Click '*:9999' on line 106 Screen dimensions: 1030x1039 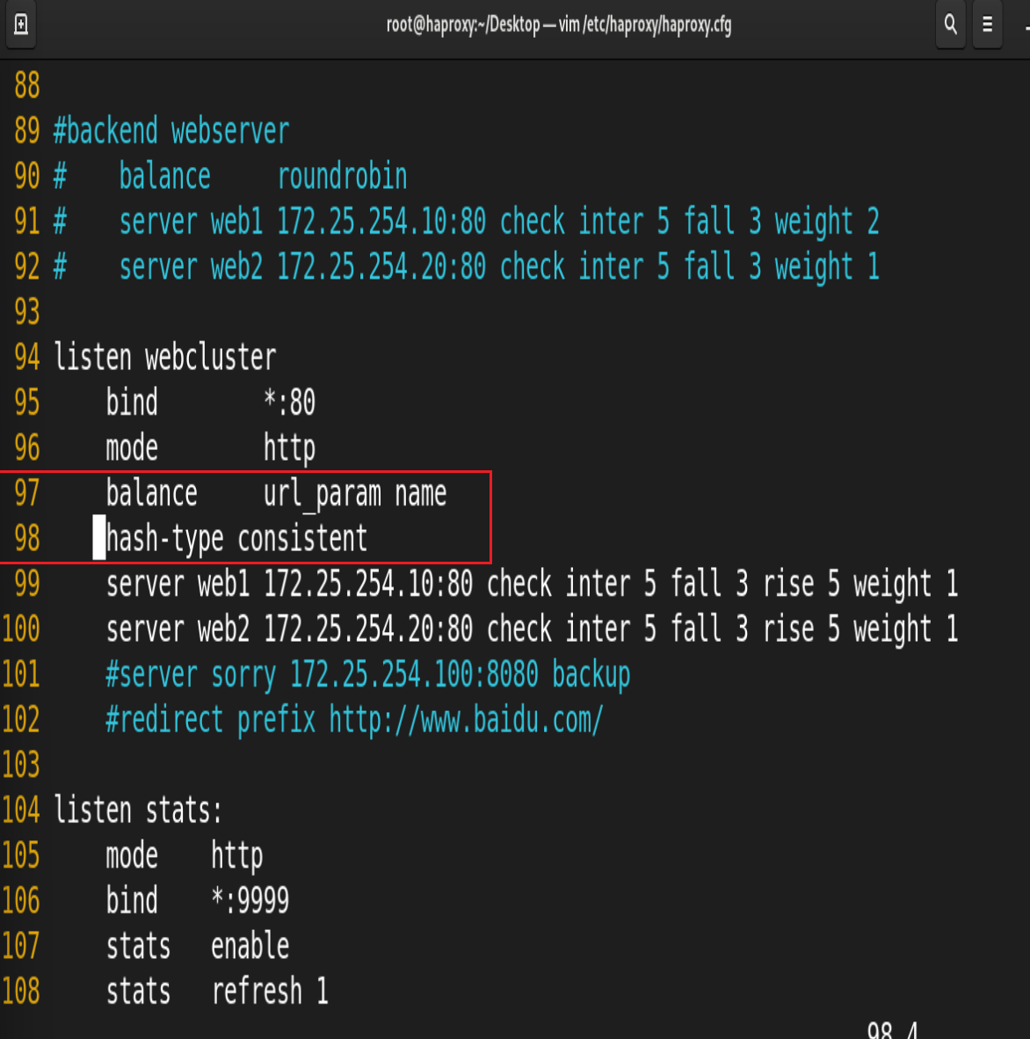click(x=250, y=900)
